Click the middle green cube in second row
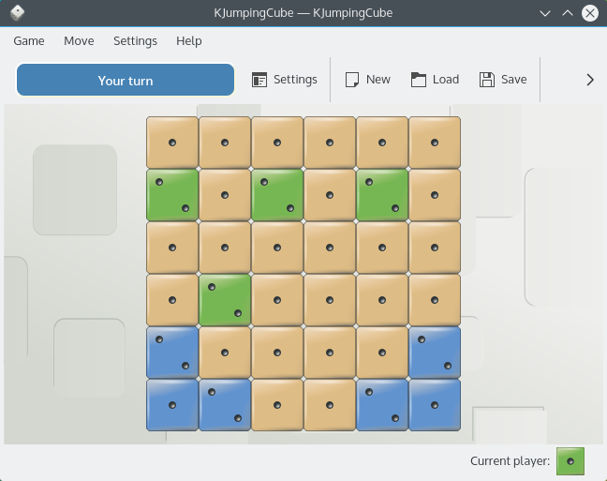607x481 pixels. point(277,195)
